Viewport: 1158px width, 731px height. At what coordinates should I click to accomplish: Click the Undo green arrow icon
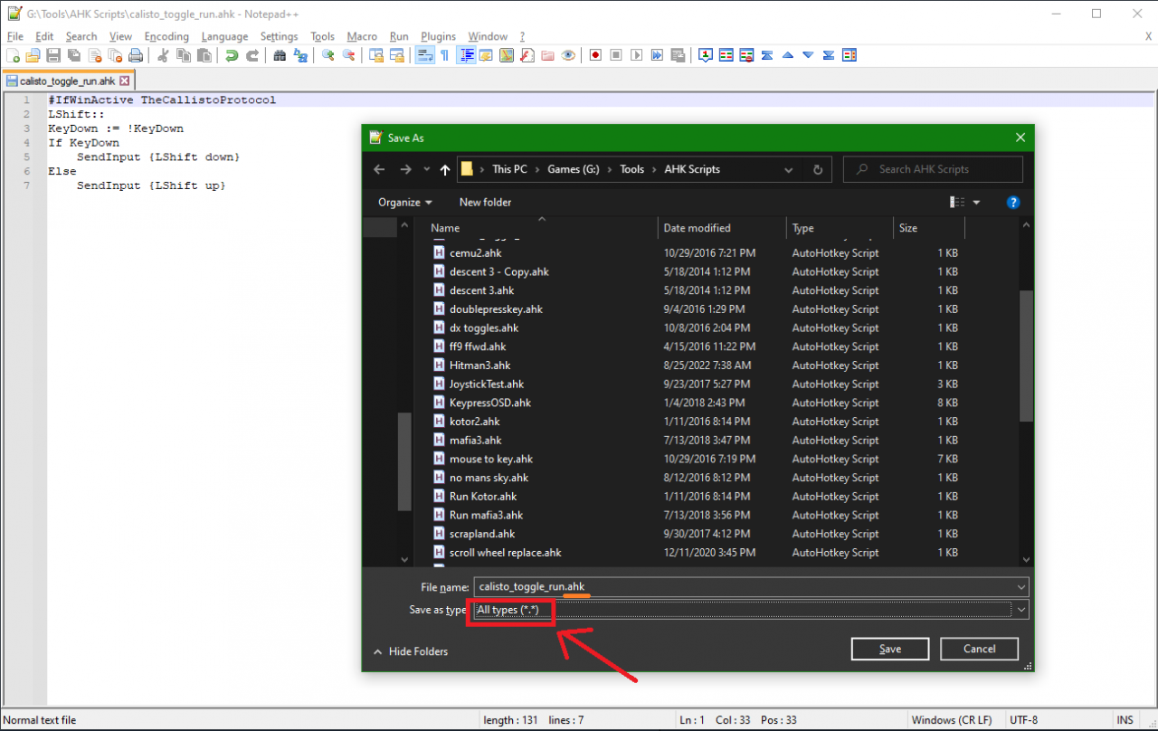point(232,55)
